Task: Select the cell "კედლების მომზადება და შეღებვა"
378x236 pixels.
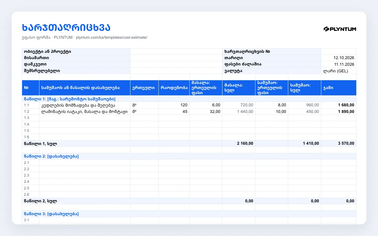Action: pos(85,105)
